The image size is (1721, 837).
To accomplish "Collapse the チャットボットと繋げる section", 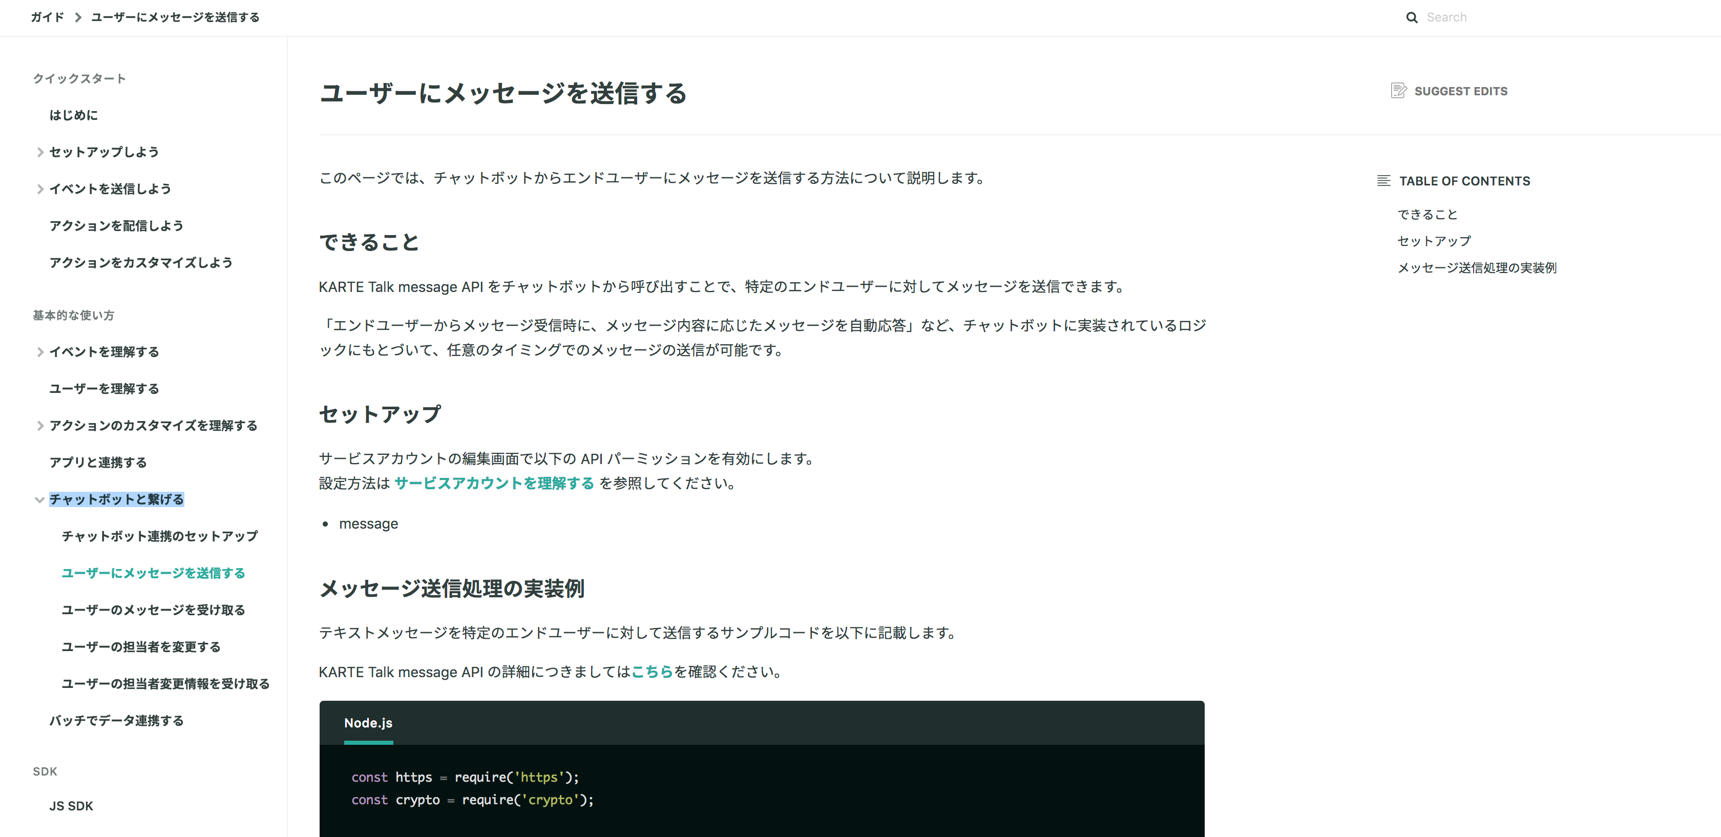I will [39, 499].
